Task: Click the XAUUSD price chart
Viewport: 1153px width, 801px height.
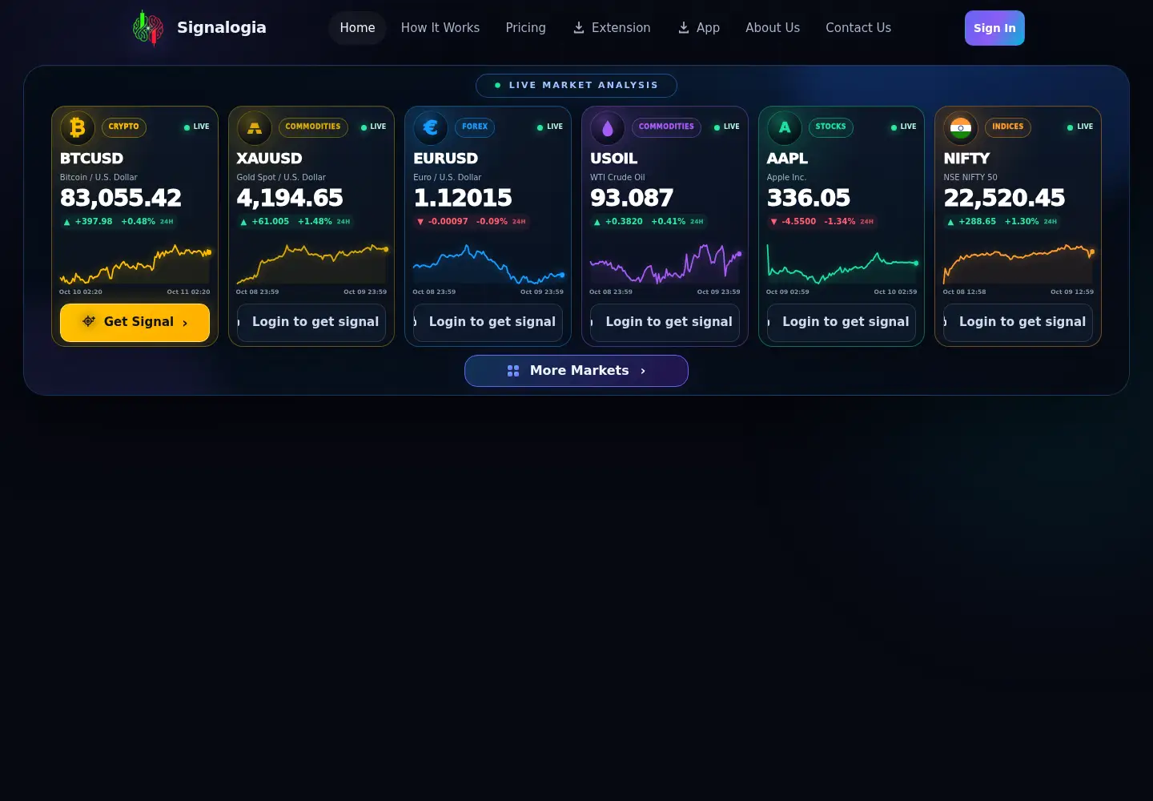Action: pos(311,264)
